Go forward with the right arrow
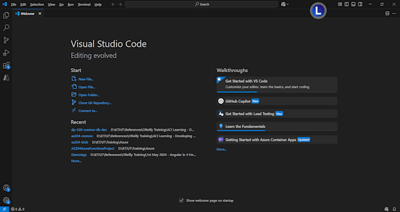The height and width of the screenshot is (212, 400). [120, 4]
